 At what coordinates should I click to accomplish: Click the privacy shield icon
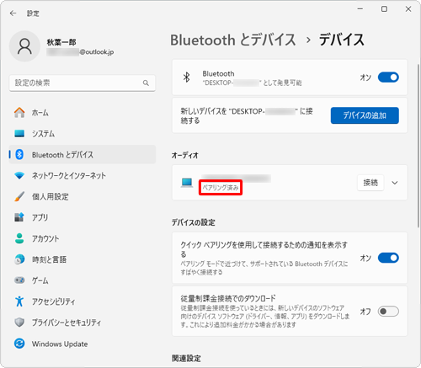(19, 323)
